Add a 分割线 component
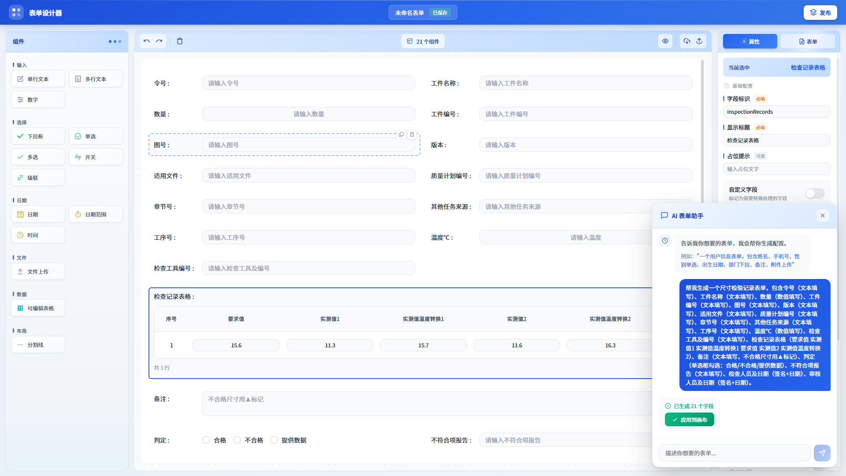 pos(38,345)
